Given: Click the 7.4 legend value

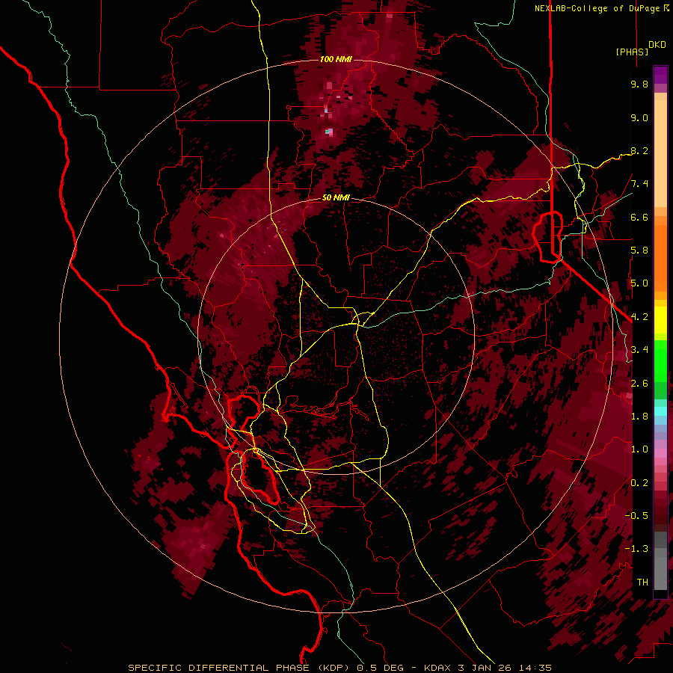Looking at the screenshot, I should click(x=639, y=184).
